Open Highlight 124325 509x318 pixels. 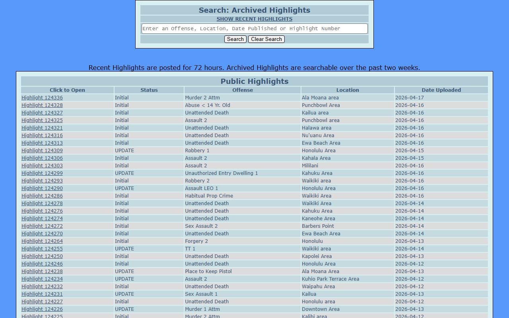point(42,120)
